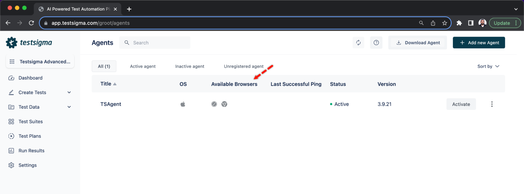Screen dimensions: 524x194
Task: Click the Available Browsers column header
Action: tap(234, 84)
